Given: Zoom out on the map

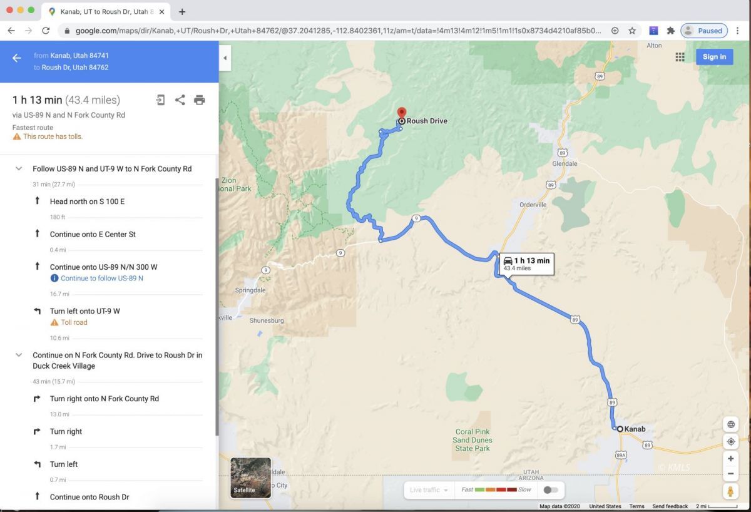Looking at the screenshot, I should click(x=730, y=474).
